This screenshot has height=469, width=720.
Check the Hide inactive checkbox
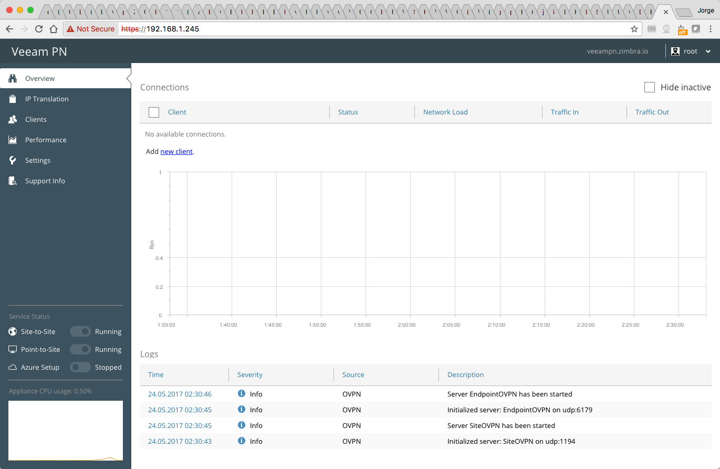(650, 87)
